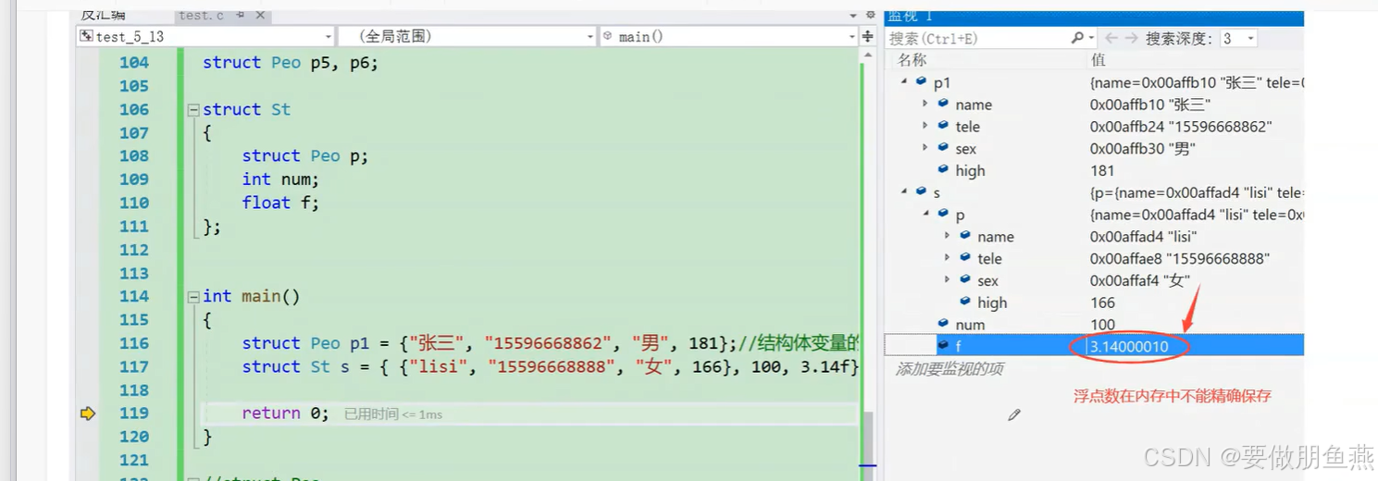Click the 名称 column header

tap(912, 59)
